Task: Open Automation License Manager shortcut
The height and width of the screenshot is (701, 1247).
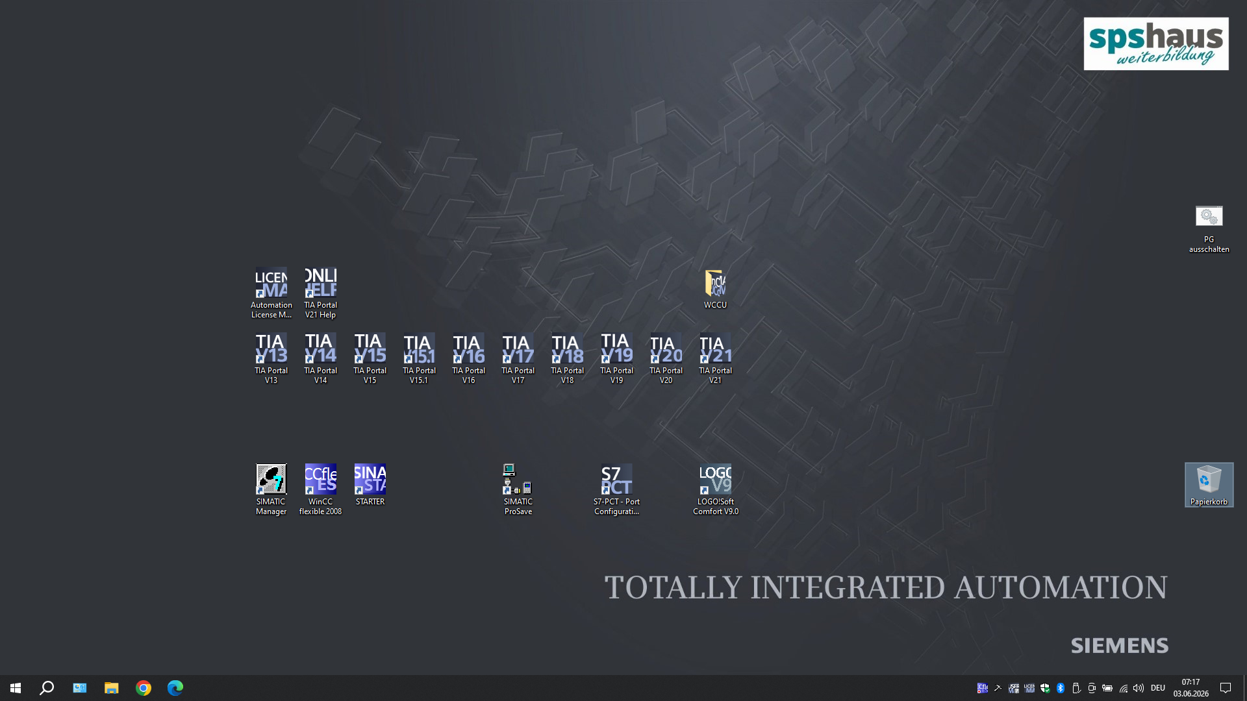Action: coord(271,293)
